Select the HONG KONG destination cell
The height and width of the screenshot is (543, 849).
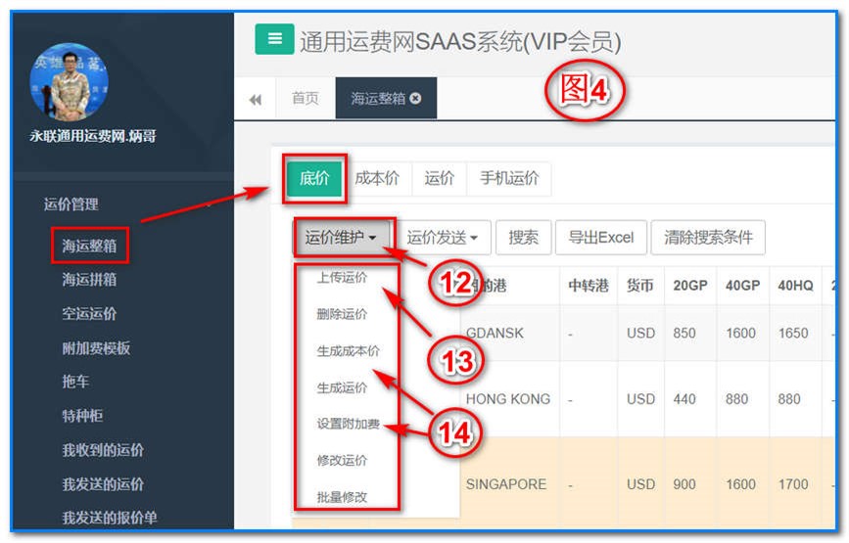[508, 399]
